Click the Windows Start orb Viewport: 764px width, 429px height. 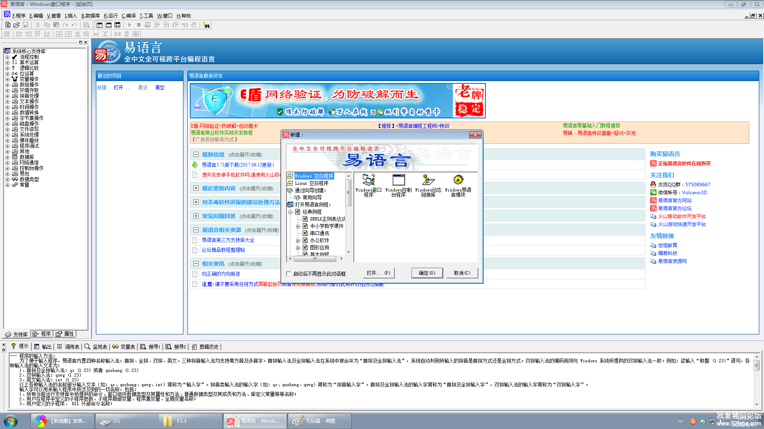(11, 421)
